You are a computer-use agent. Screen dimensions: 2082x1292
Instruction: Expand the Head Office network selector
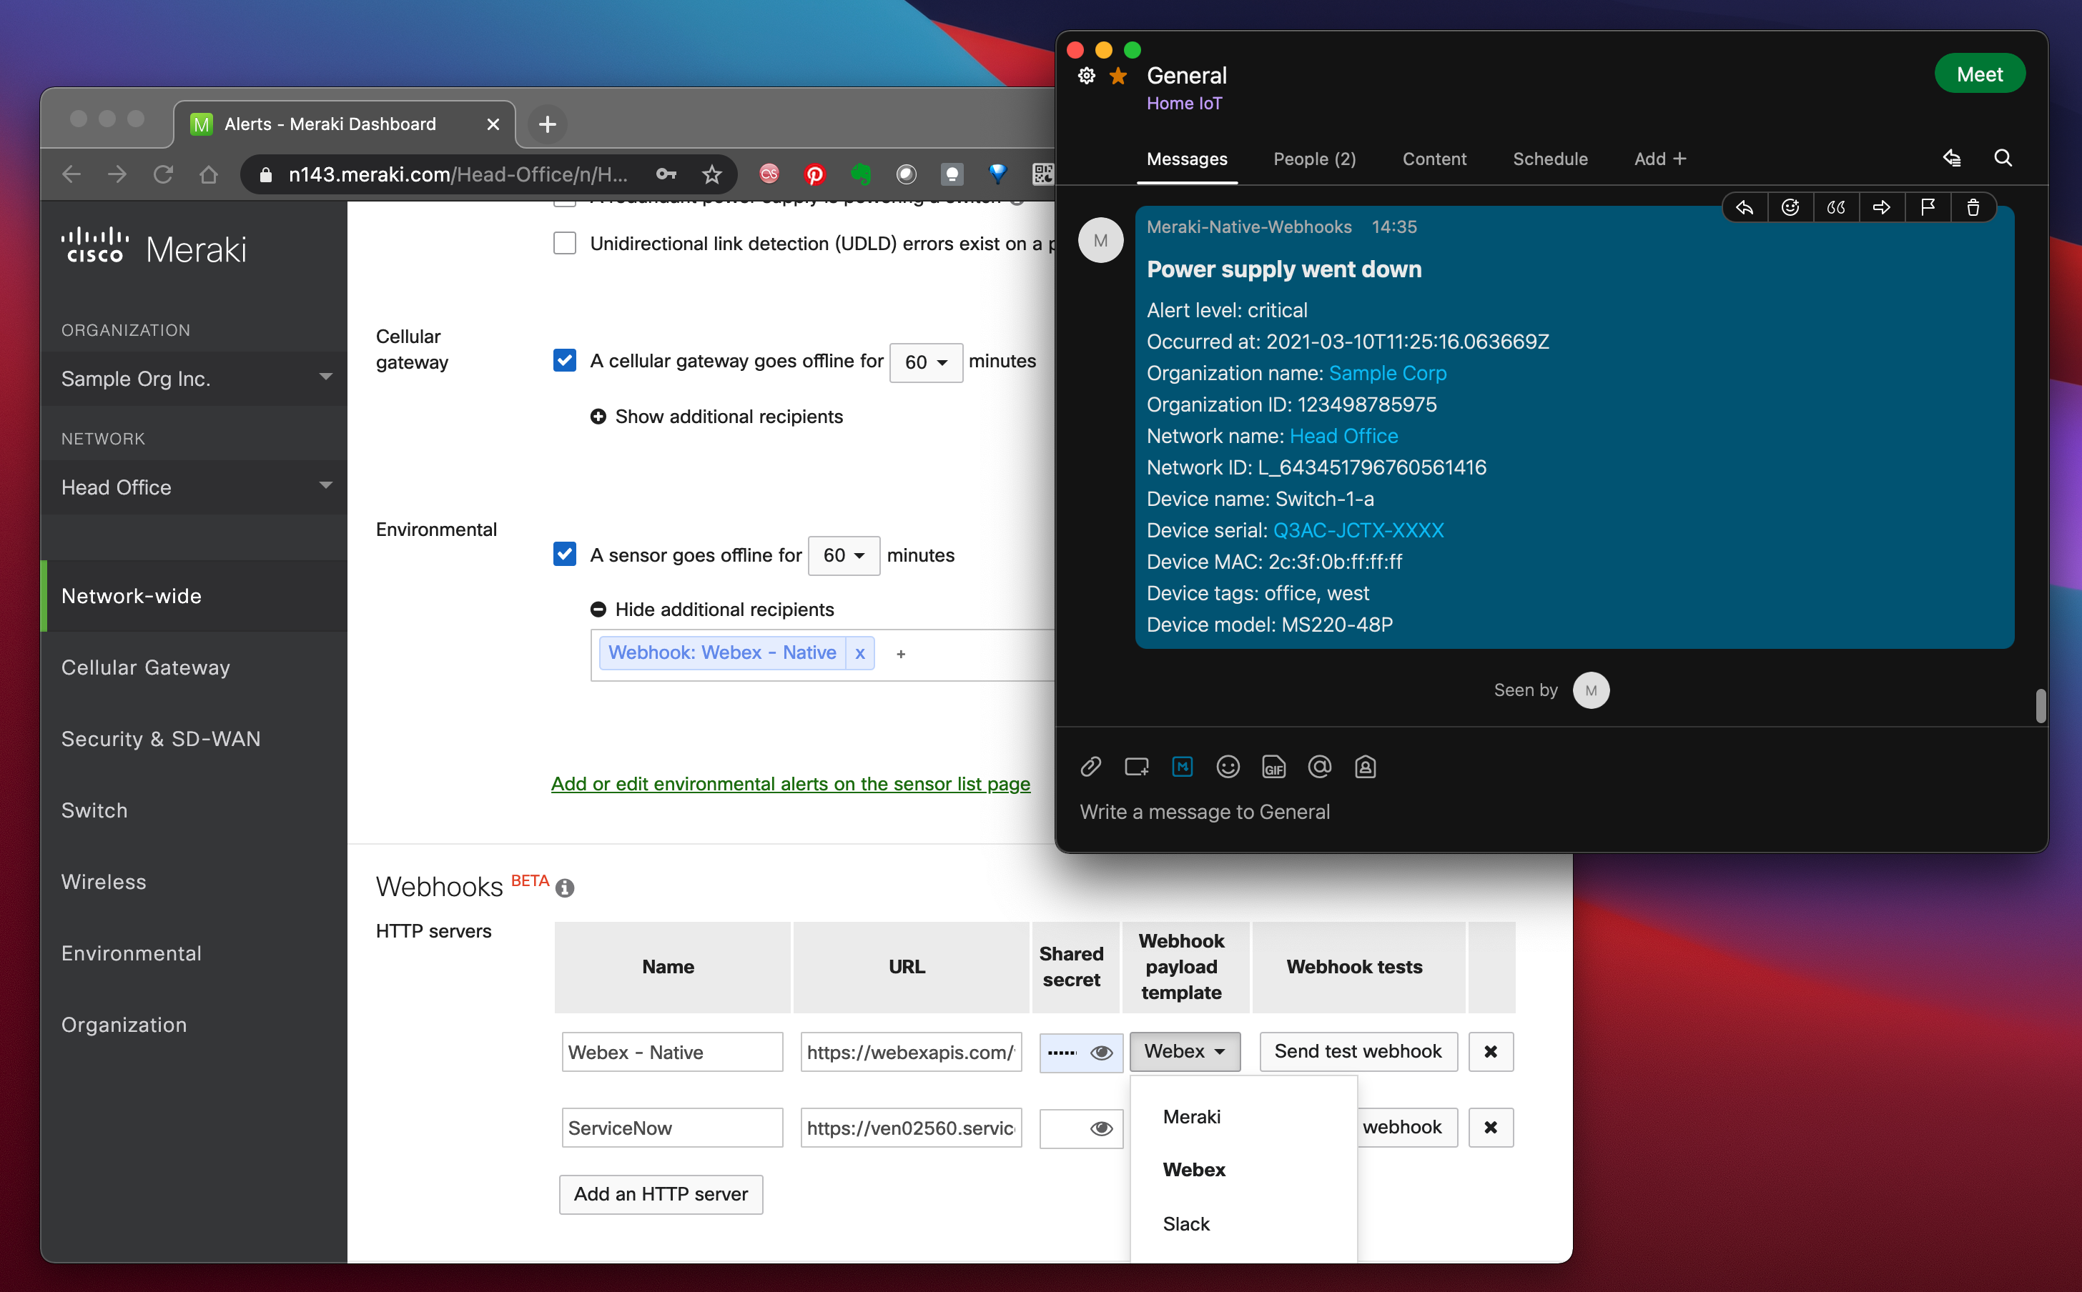click(194, 486)
